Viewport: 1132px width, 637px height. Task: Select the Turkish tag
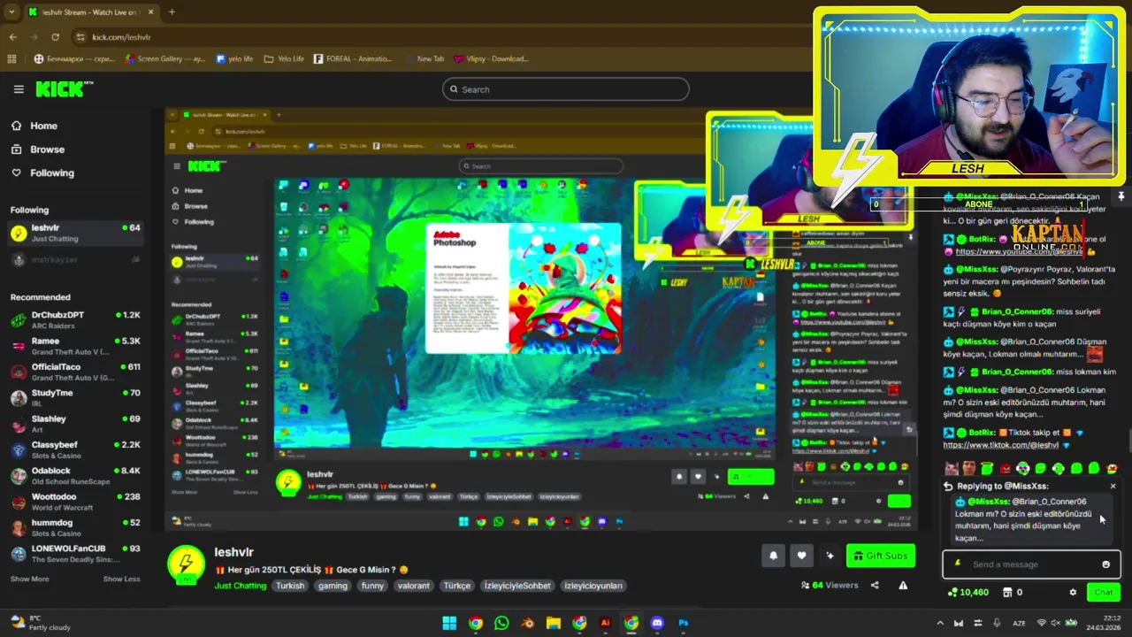(x=290, y=586)
